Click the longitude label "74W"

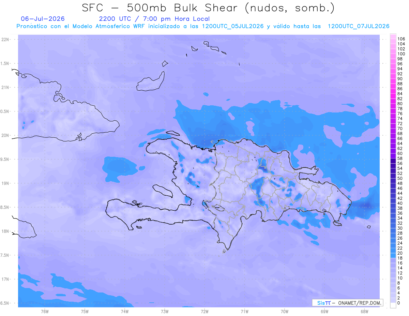coord(124,312)
